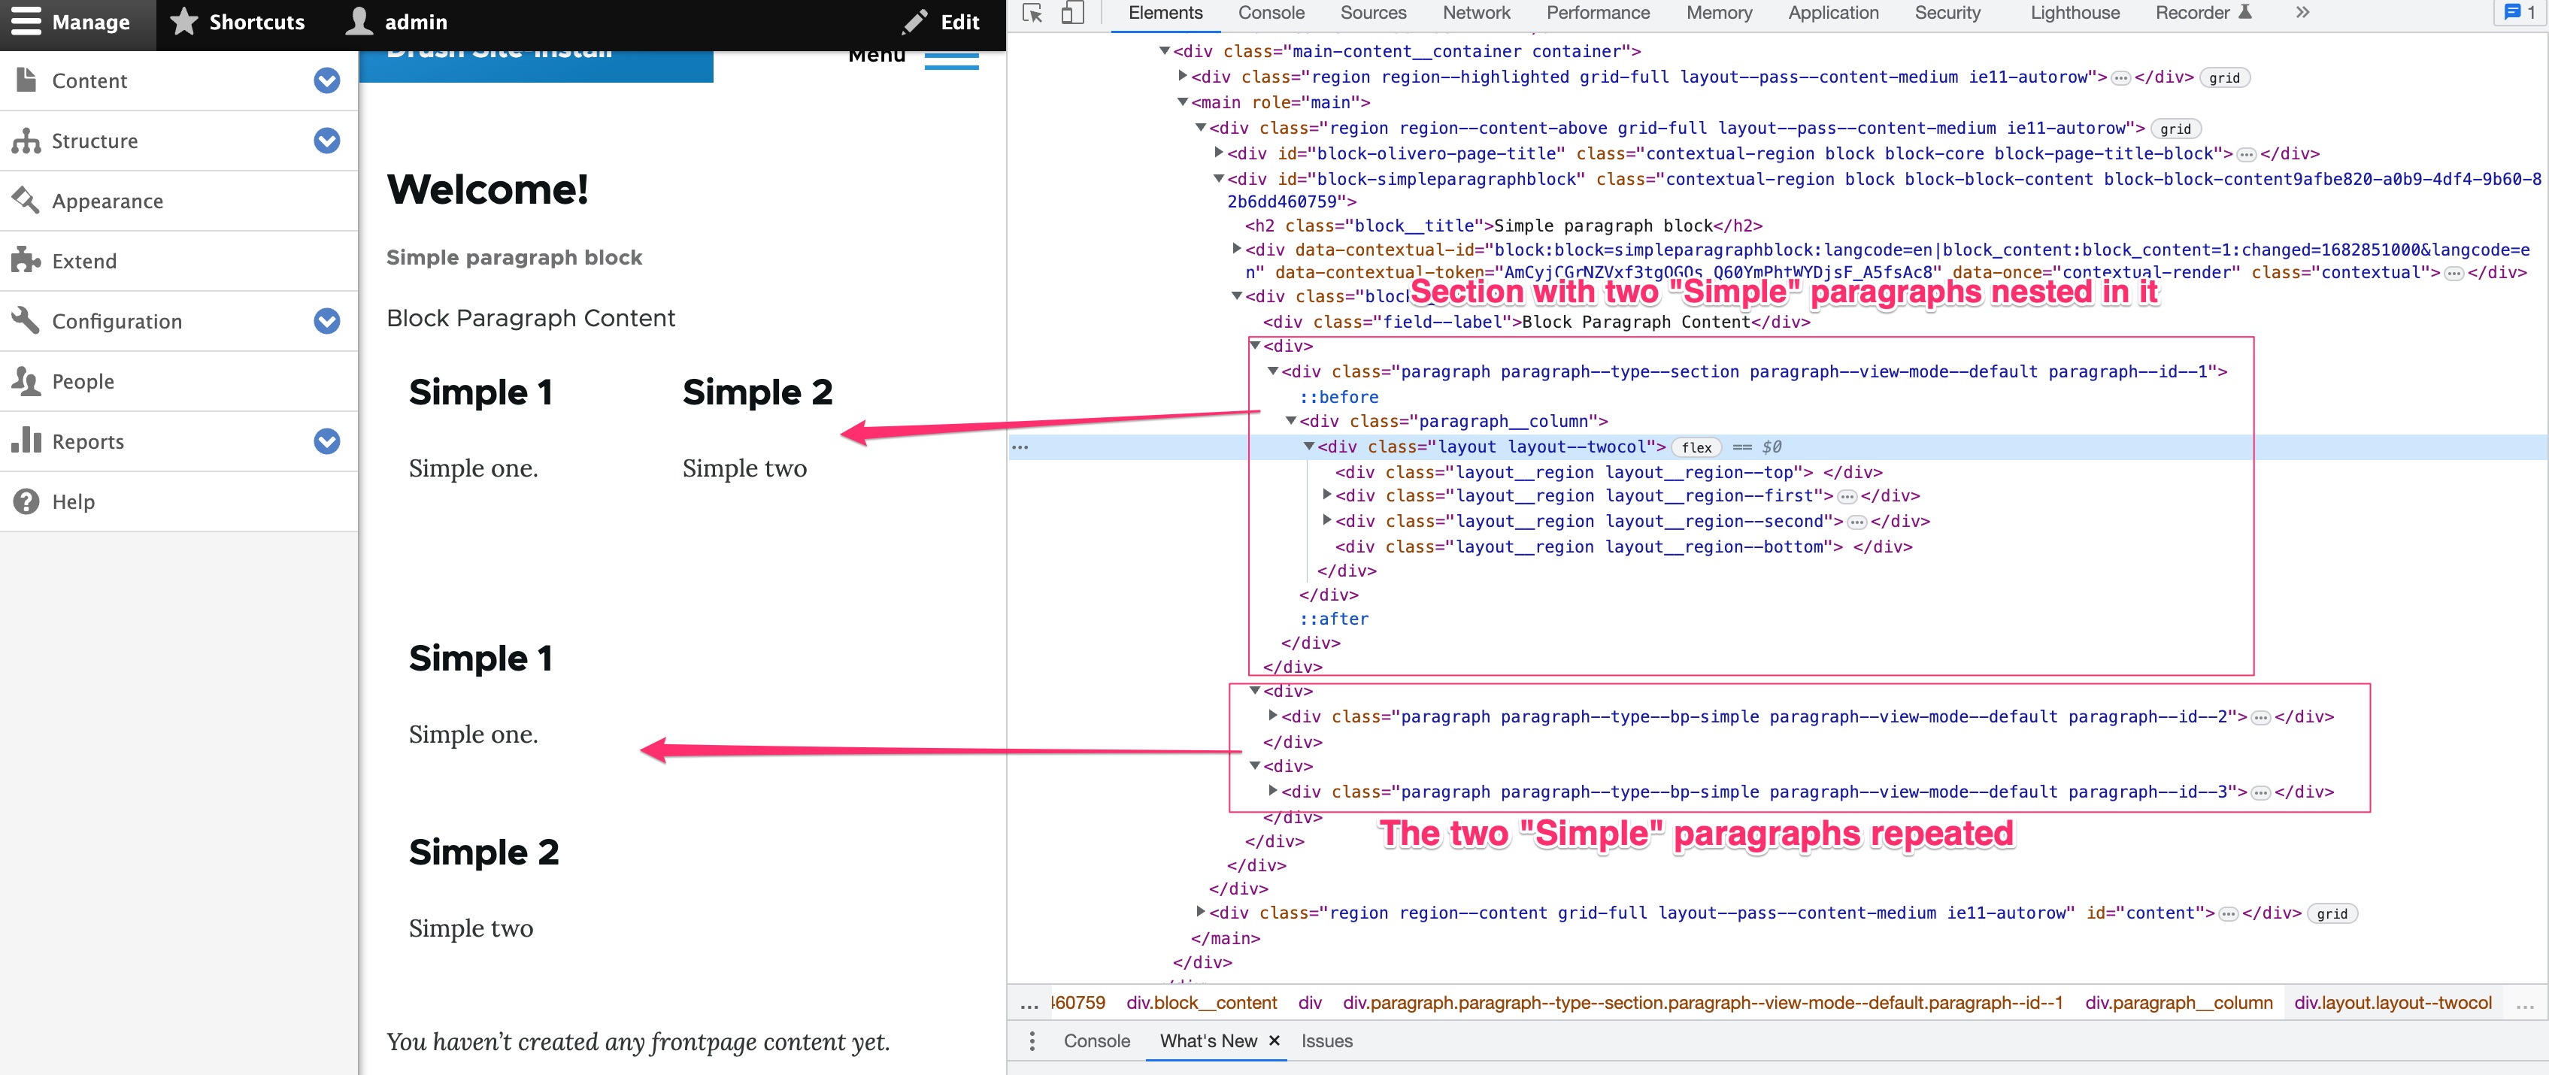
Task: Click the Appearance brush icon
Action: [x=26, y=200]
